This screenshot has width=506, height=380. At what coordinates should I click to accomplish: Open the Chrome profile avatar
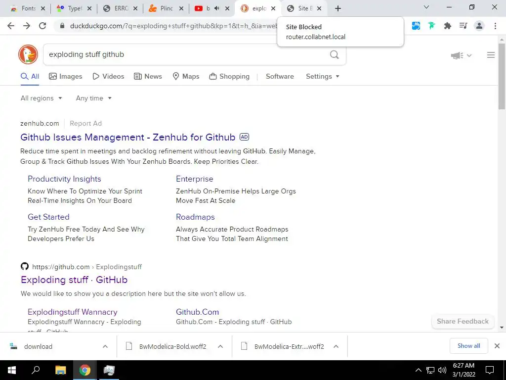[x=479, y=26]
